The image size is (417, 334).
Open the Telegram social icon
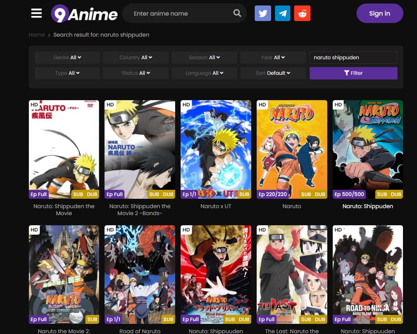(x=282, y=13)
